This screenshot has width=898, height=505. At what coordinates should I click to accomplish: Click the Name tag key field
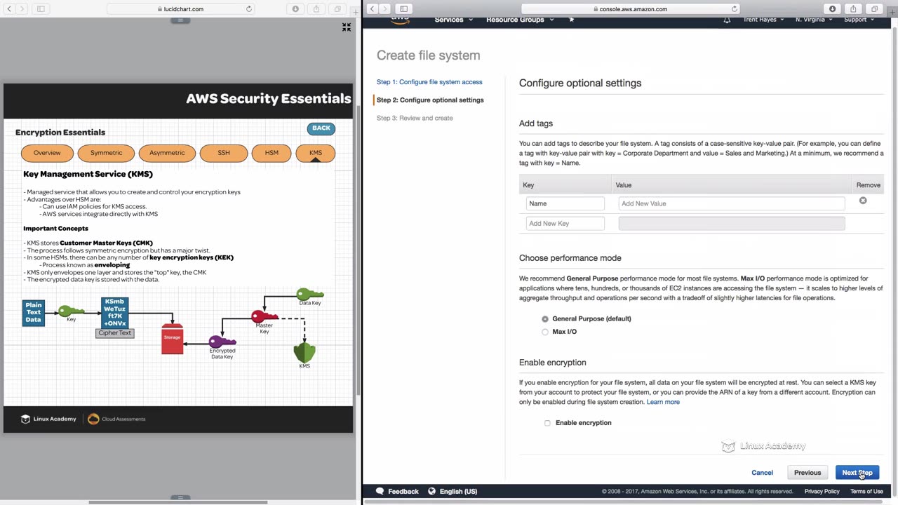point(565,203)
